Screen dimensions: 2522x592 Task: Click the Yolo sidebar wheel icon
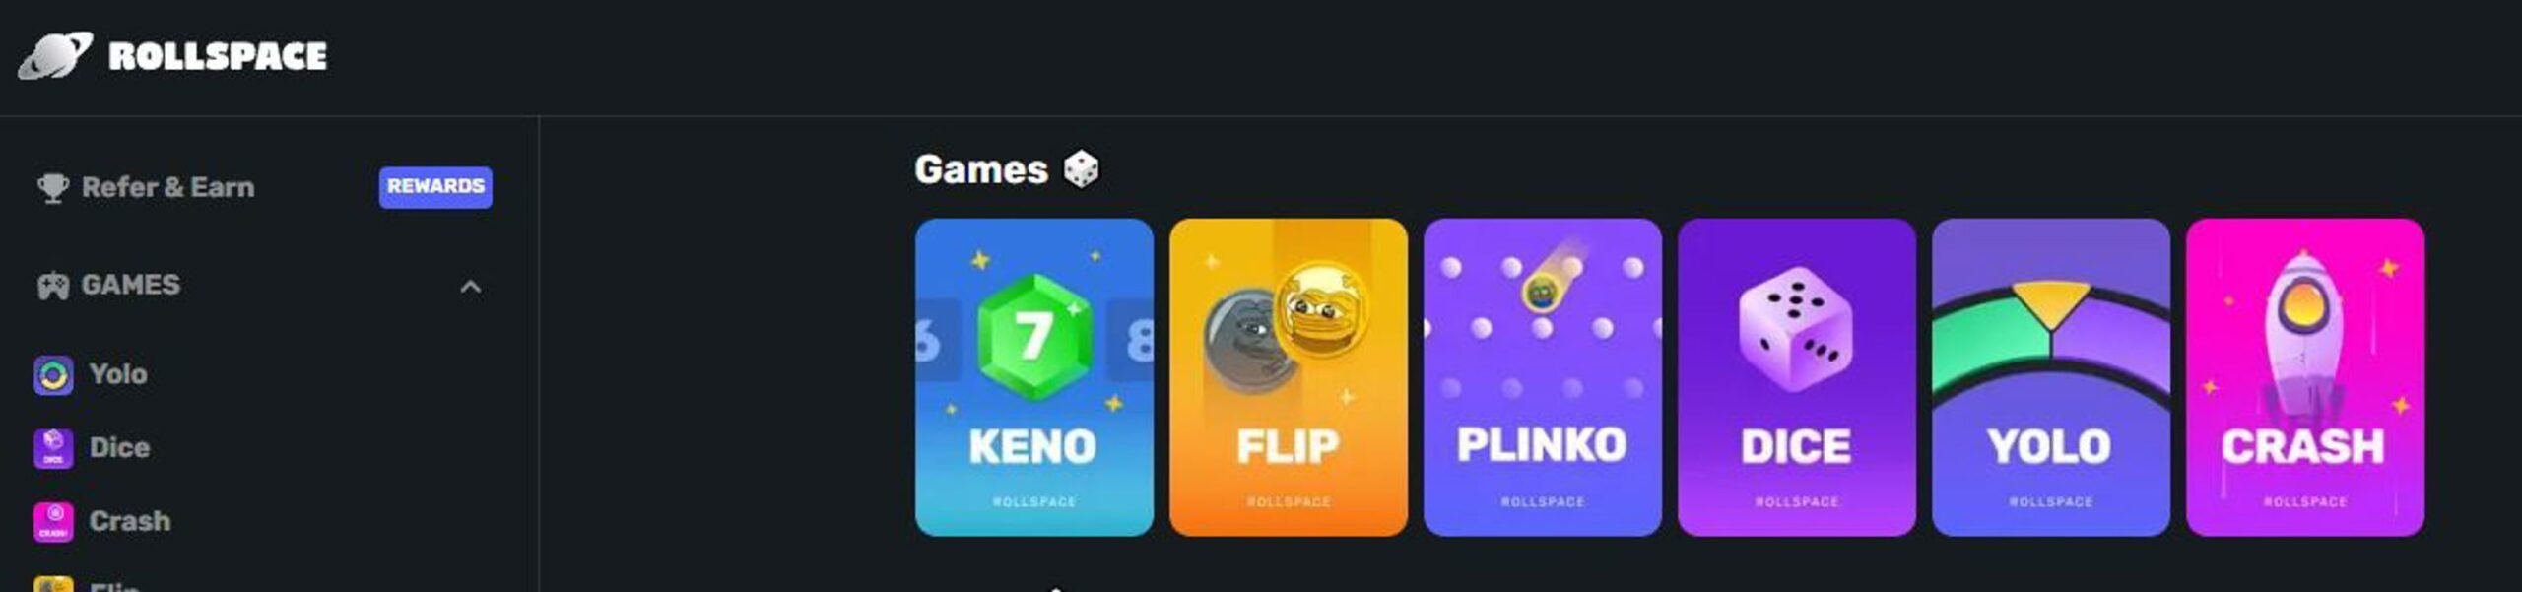point(53,375)
